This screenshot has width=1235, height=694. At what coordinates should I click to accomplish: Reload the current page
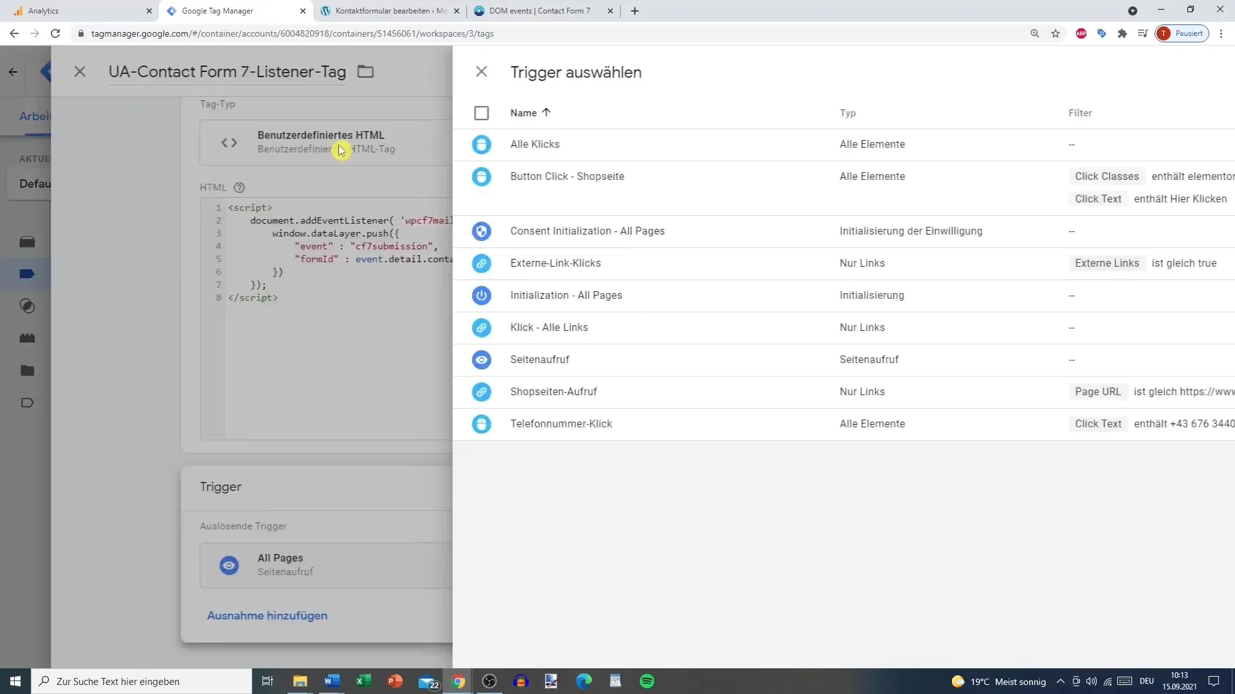55,33
